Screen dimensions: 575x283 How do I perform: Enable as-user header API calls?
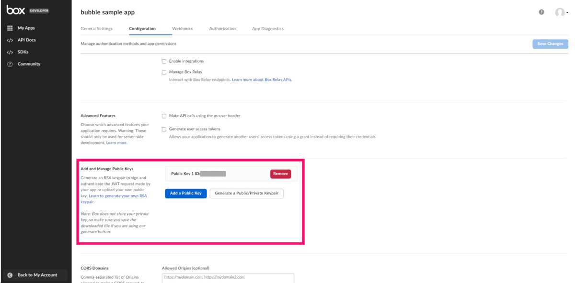[164, 116]
